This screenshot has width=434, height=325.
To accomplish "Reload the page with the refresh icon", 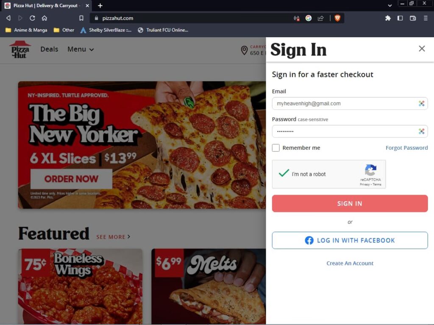I will pyautogui.click(x=32, y=18).
